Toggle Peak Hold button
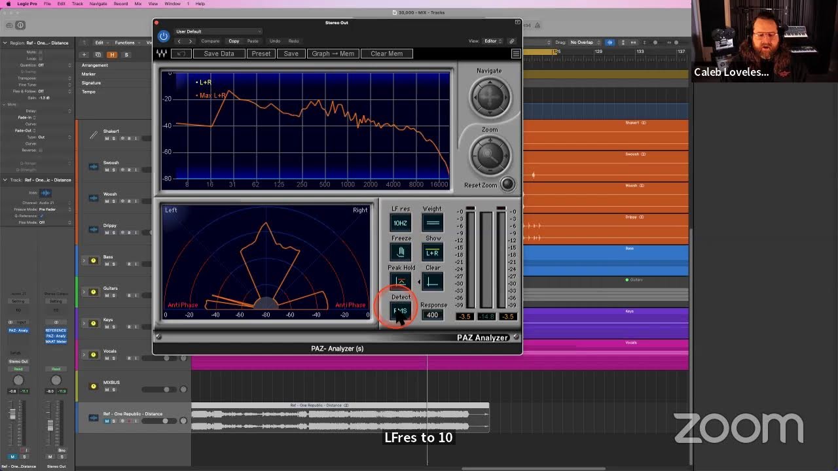The image size is (838, 471). coord(400,282)
